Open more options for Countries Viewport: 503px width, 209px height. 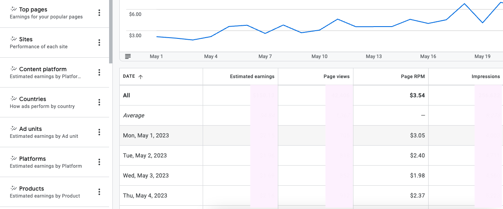tap(99, 102)
